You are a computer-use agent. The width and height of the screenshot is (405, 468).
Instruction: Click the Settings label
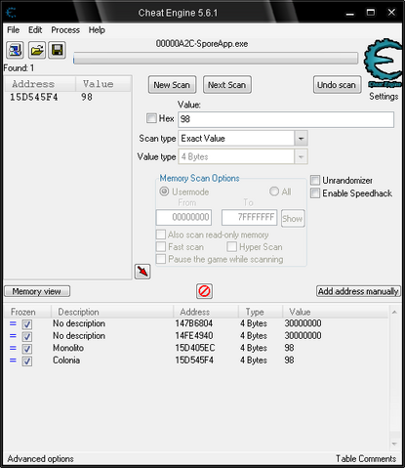click(x=384, y=97)
